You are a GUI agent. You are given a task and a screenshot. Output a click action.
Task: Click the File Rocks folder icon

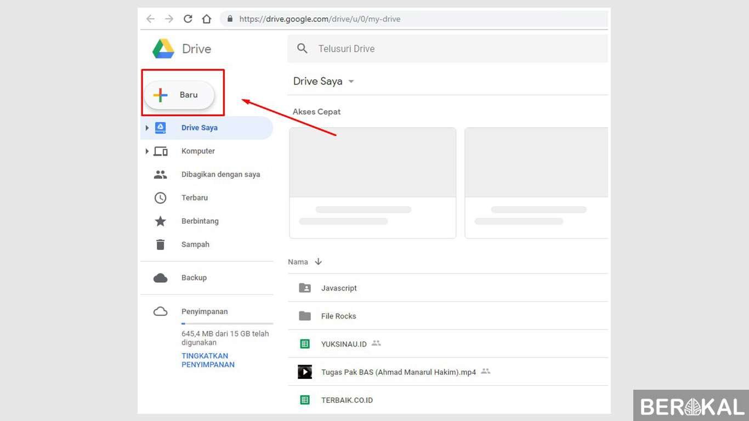tap(305, 316)
